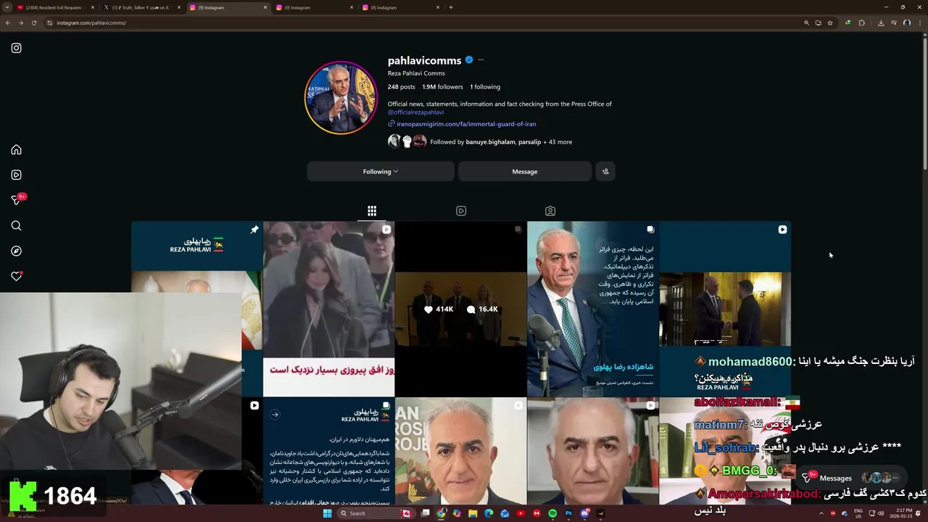Open the Instagram logo home link

16,48
